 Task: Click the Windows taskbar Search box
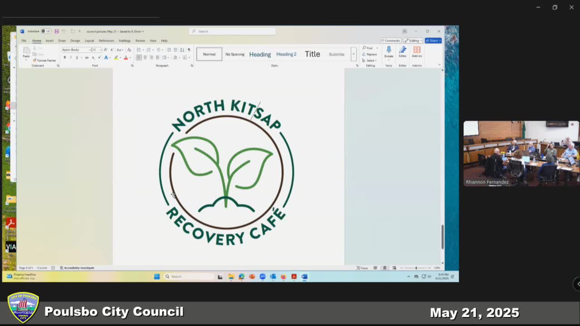[x=188, y=276]
